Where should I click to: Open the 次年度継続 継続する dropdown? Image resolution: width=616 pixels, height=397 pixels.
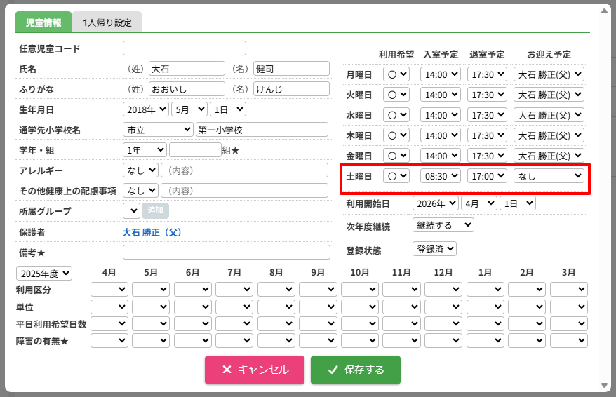pos(443,225)
